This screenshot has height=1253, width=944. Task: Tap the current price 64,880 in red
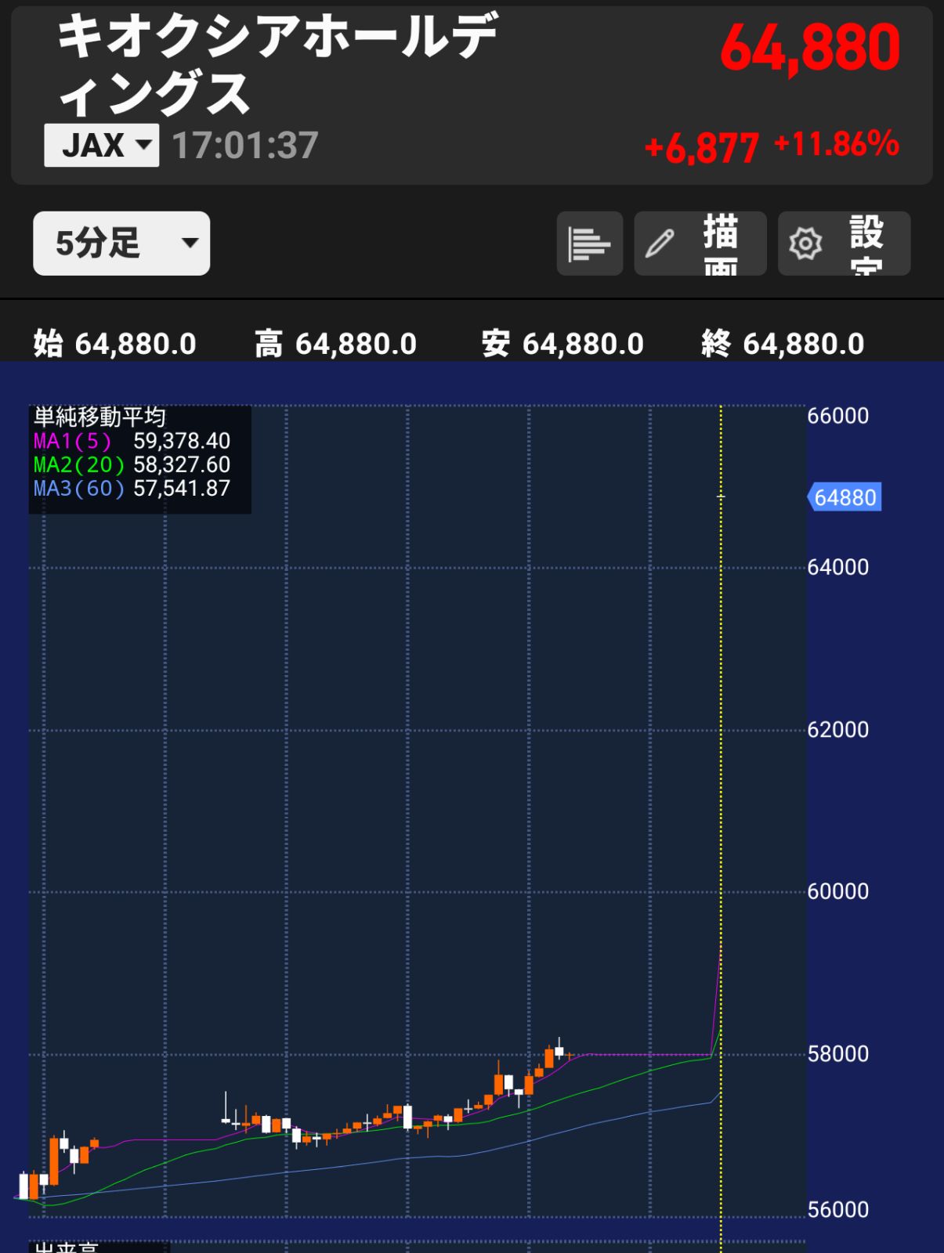[810, 49]
